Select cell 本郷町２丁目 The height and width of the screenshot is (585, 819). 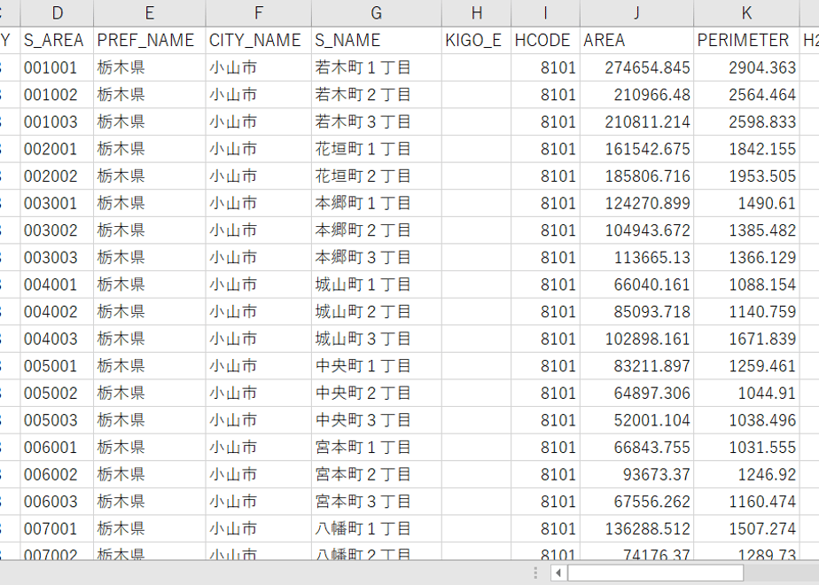(377, 230)
